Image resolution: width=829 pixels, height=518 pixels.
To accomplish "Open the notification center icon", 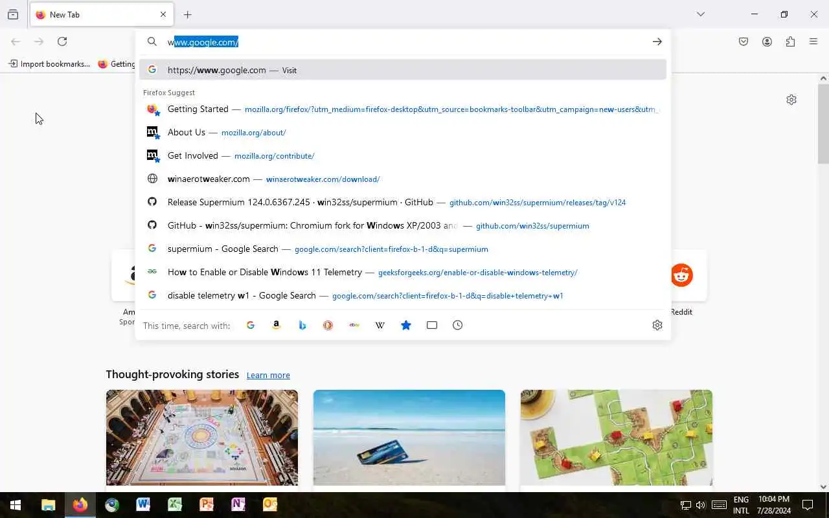I will (808, 505).
